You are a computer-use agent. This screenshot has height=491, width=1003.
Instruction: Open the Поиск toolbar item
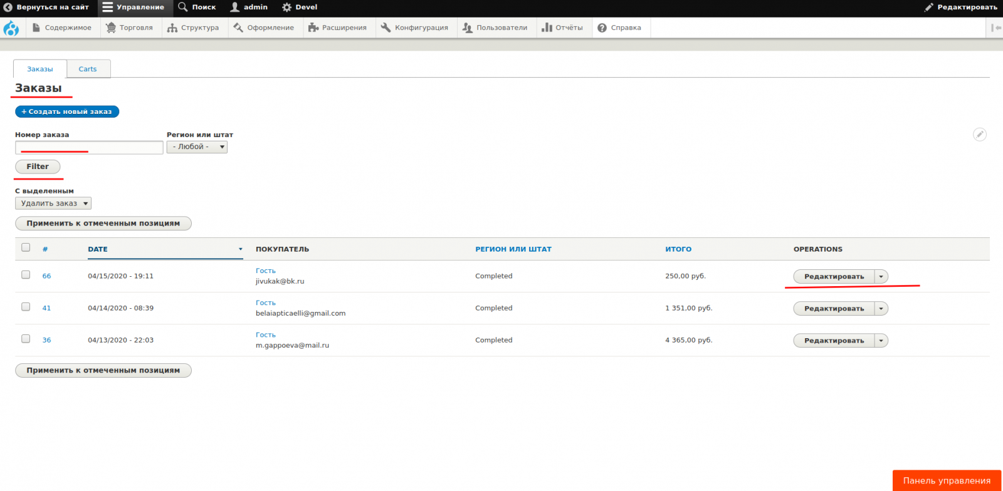pos(197,8)
